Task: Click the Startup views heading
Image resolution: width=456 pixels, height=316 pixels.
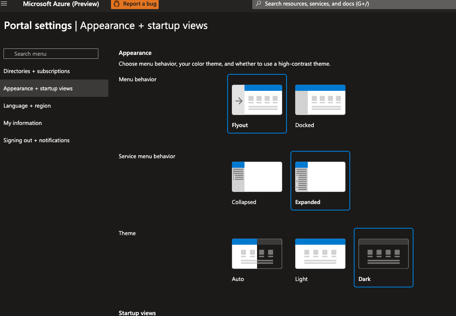Action: pyautogui.click(x=137, y=313)
